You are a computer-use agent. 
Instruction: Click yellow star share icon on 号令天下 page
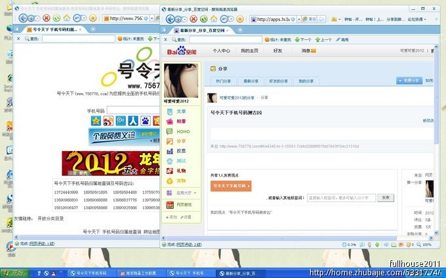[96, 121]
